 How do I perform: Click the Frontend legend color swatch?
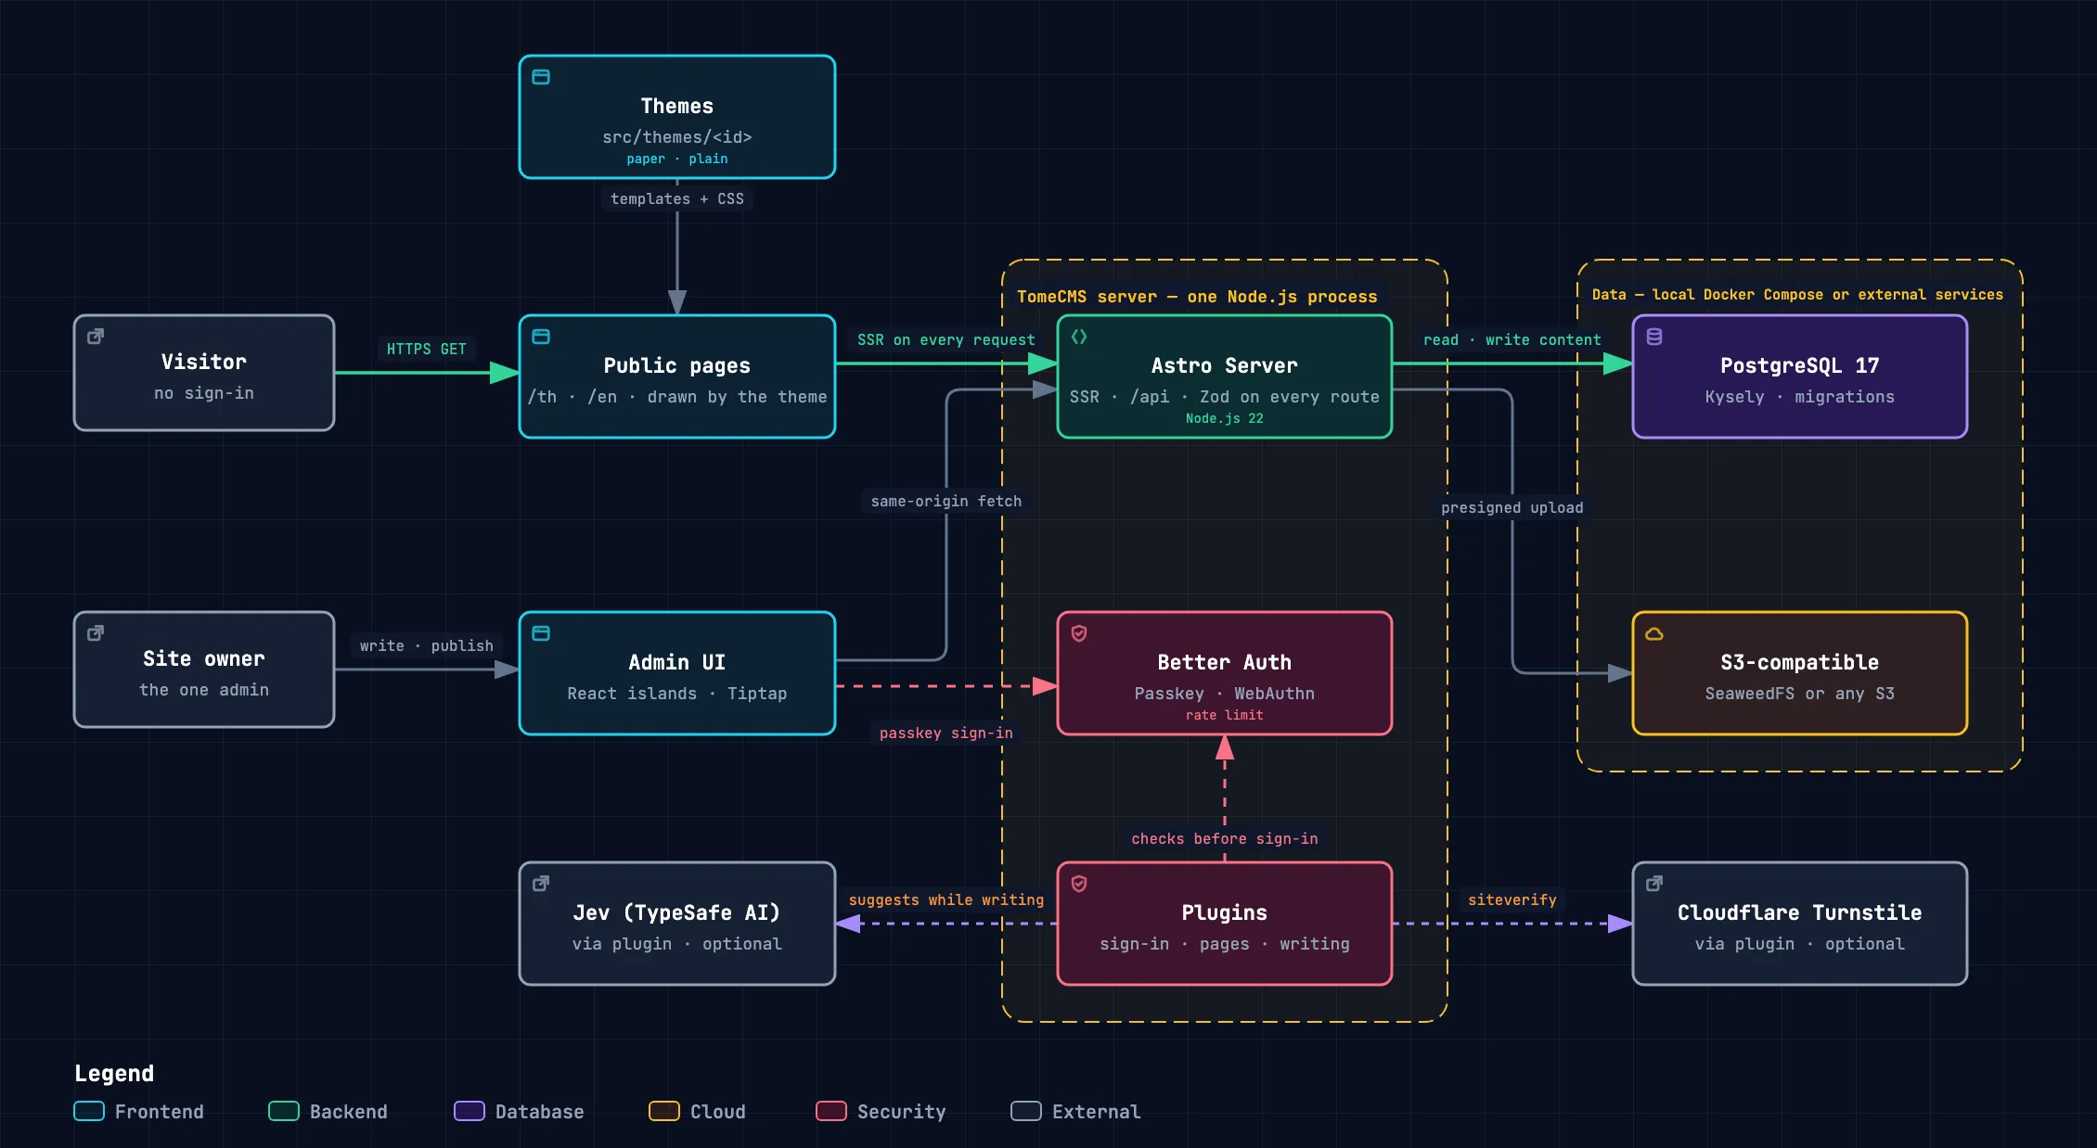tap(89, 1111)
